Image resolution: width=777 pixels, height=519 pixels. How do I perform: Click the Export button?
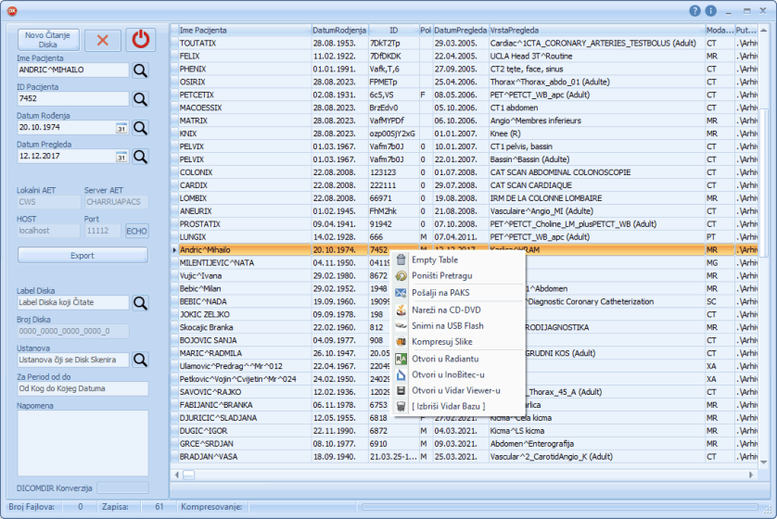(x=83, y=255)
